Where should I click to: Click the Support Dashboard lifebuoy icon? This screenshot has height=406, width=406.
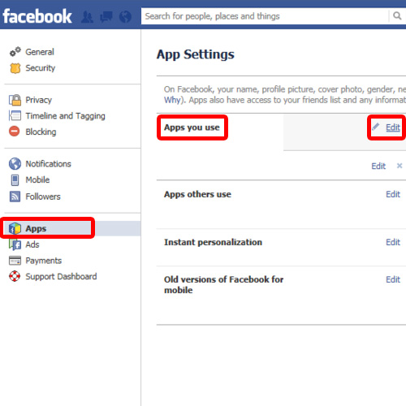(x=15, y=276)
